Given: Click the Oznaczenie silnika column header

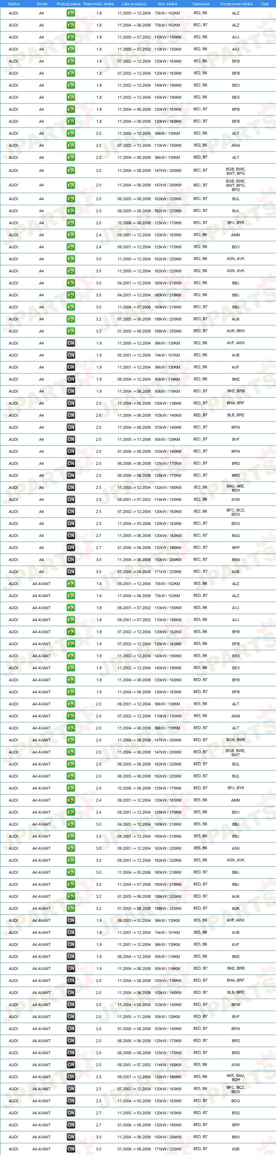Looking at the screenshot, I should pyautogui.click(x=236, y=4).
